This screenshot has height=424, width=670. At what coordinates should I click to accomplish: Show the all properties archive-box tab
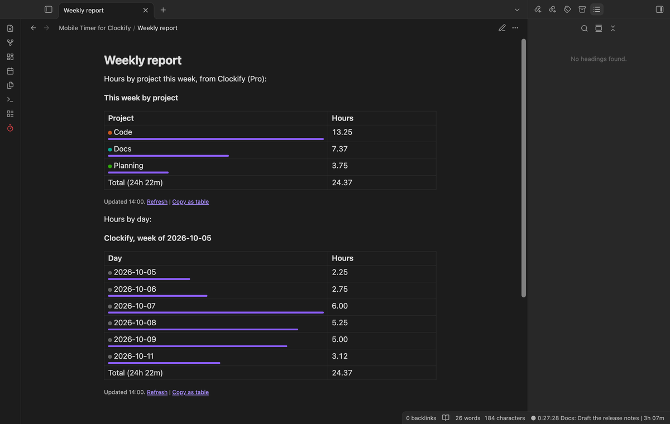(x=582, y=9)
